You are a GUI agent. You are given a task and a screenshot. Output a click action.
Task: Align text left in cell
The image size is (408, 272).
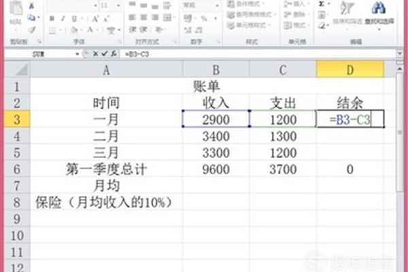[x=132, y=18]
